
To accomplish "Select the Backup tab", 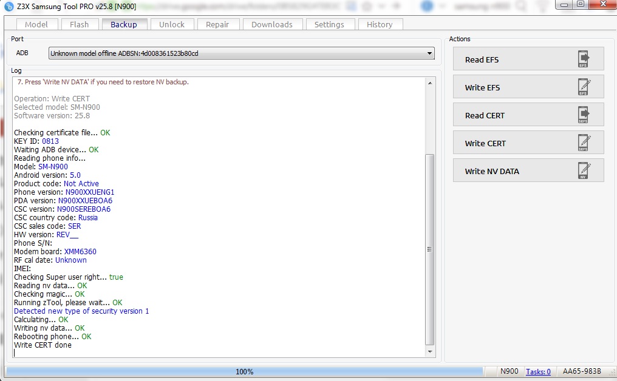I will click(x=124, y=24).
